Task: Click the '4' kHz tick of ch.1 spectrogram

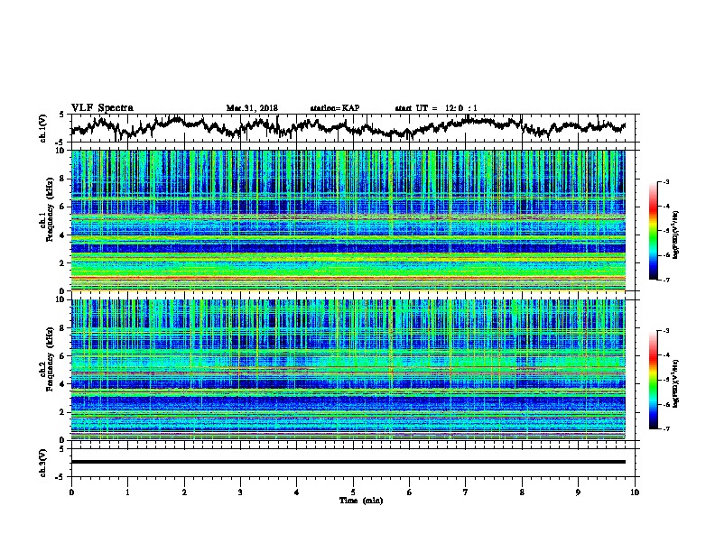Action: [64, 235]
